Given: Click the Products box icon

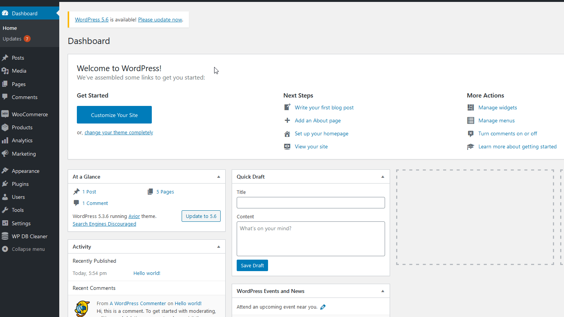Looking at the screenshot, I should coord(5,127).
